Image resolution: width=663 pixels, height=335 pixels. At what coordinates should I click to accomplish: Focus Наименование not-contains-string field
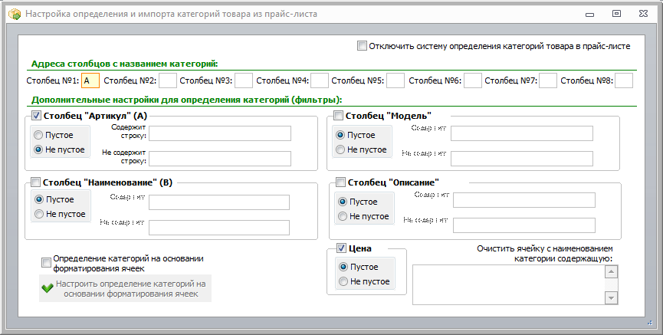pyautogui.click(x=219, y=228)
